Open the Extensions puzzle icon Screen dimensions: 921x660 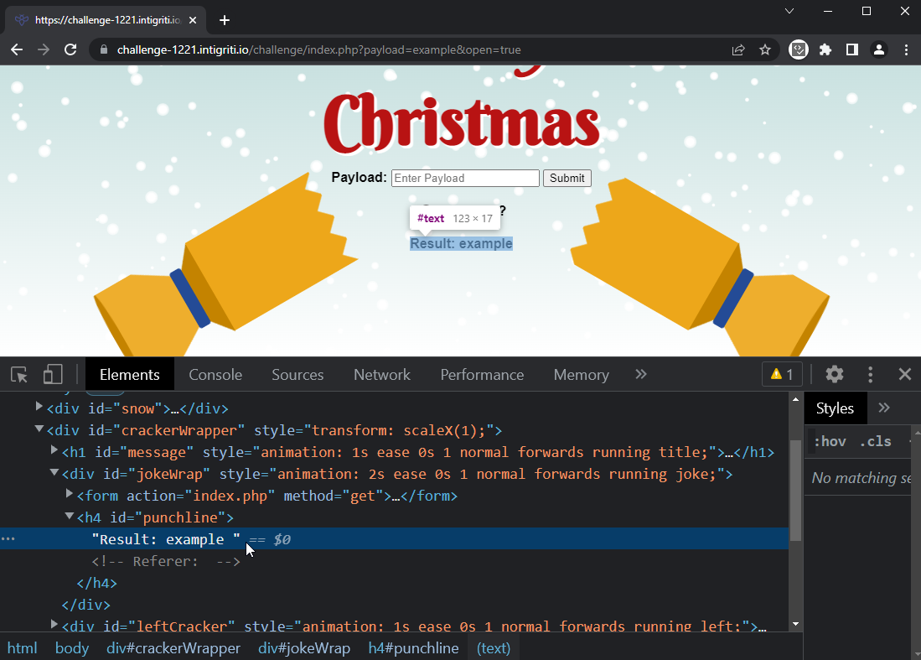pyautogui.click(x=825, y=49)
